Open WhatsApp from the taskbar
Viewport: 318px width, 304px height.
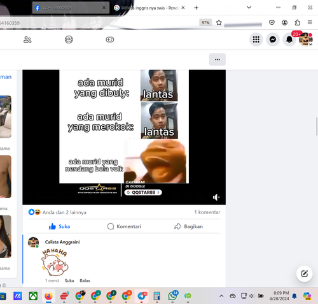pyautogui.click(x=172, y=296)
